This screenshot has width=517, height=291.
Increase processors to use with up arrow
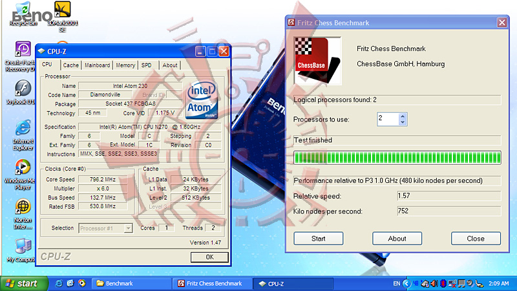(x=402, y=116)
